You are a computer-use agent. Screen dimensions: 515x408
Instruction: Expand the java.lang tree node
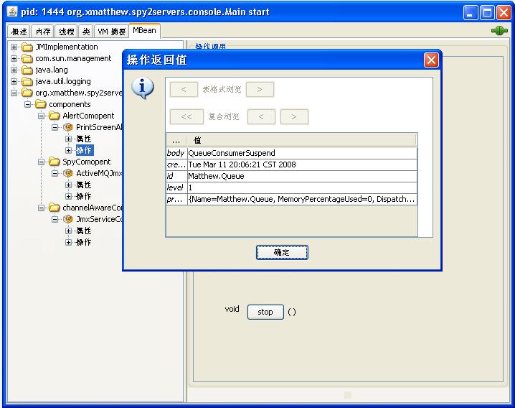pyautogui.click(x=14, y=70)
